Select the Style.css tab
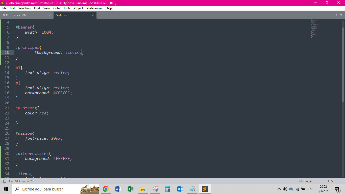Viewport: 345px width, 194px height. pyautogui.click(x=61, y=15)
